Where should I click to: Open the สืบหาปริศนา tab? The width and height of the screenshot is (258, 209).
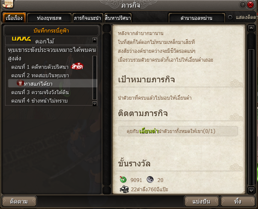click(x=118, y=18)
